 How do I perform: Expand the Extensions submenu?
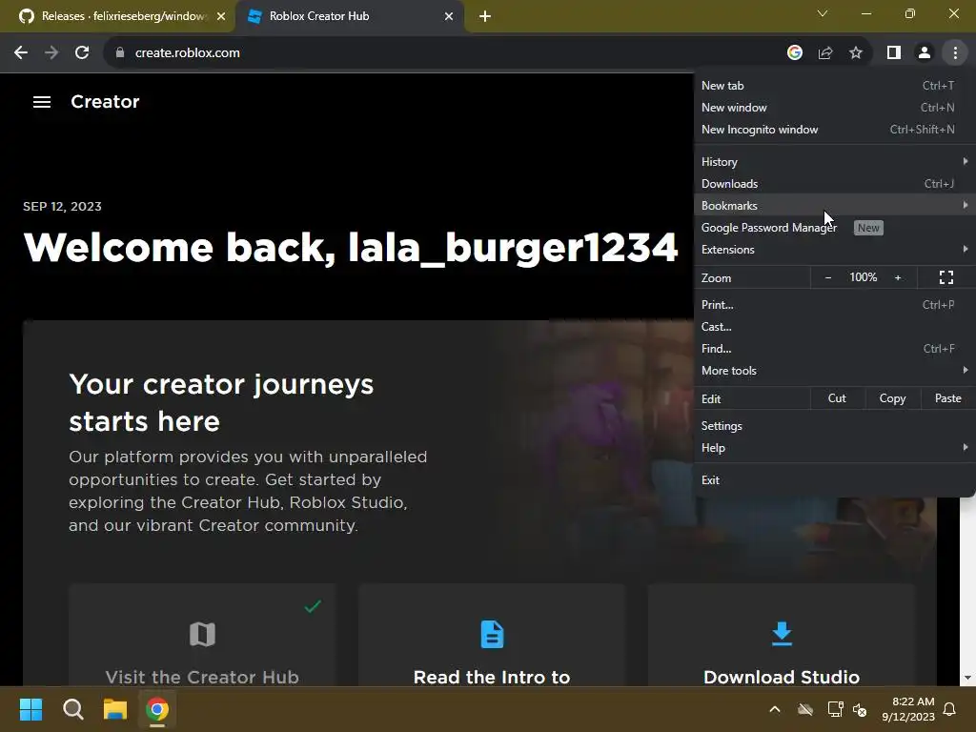pyautogui.click(x=833, y=250)
